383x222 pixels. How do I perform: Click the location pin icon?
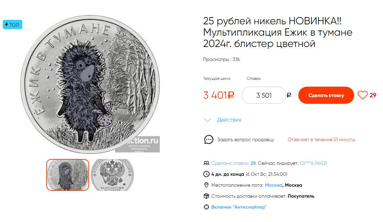coord(206,185)
